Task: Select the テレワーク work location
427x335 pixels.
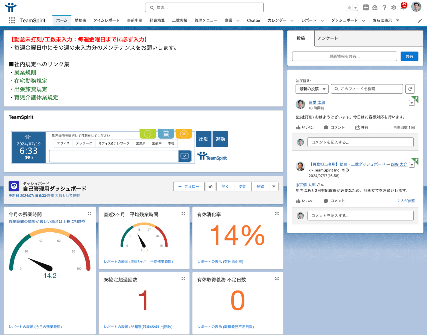Action: click(x=84, y=143)
